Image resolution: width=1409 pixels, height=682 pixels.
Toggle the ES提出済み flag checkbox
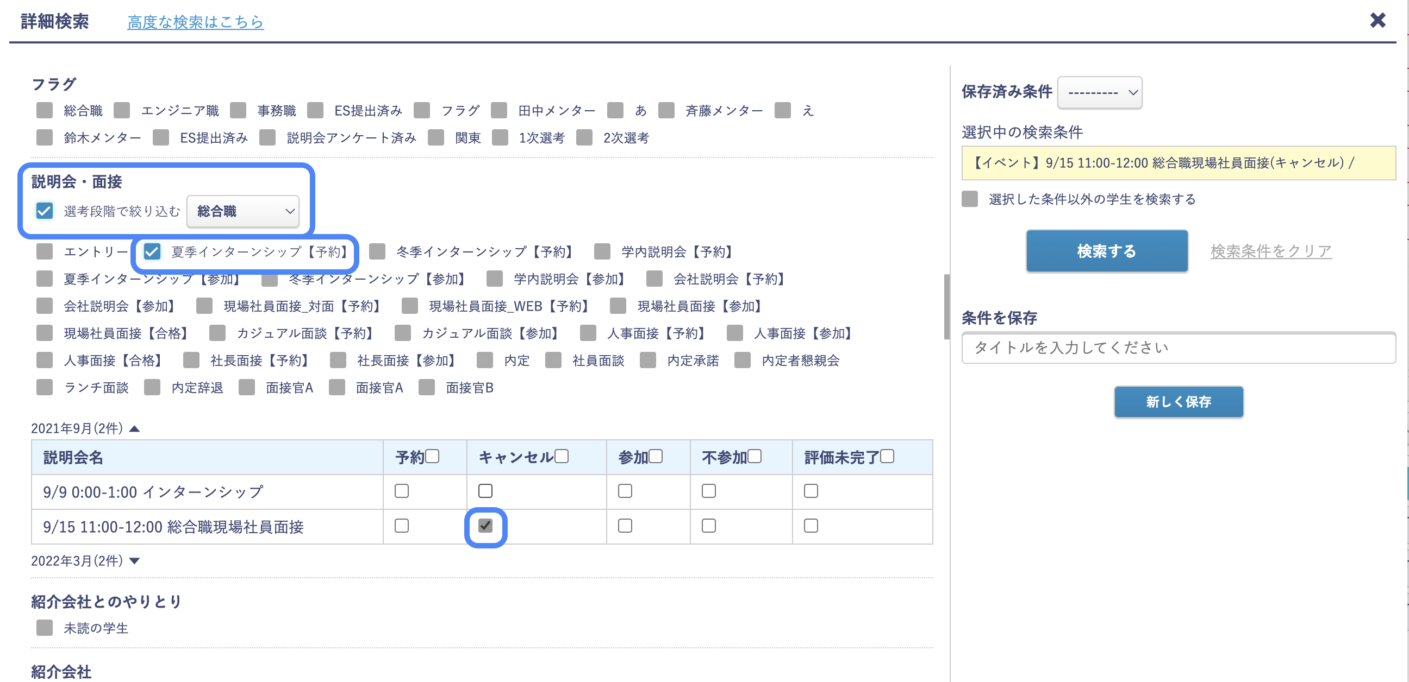(x=315, y=110)
